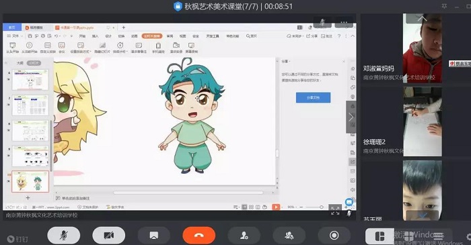Expand the undo history dropdown arrow
Screen dimensions: 471x245
coord(60,36)
